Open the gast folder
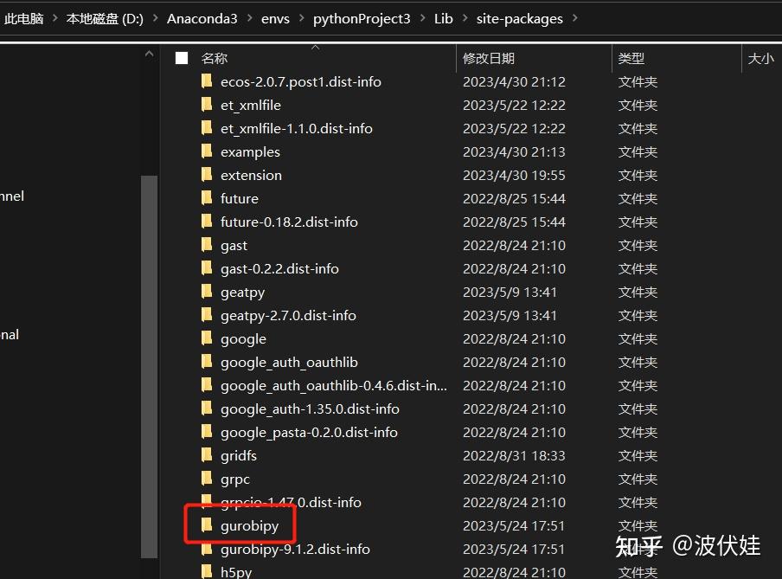 [x=234, y=245]
